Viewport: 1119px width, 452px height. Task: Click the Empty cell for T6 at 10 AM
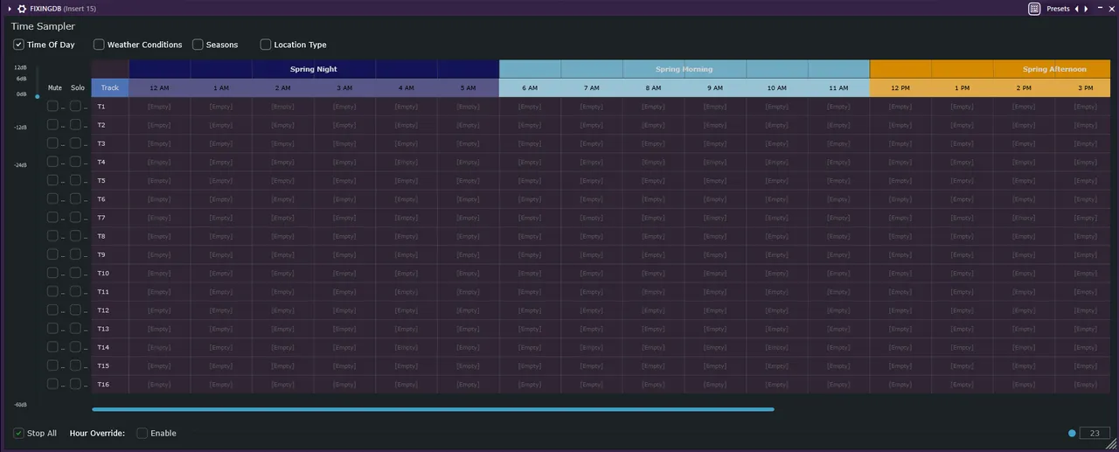[777, 199]
